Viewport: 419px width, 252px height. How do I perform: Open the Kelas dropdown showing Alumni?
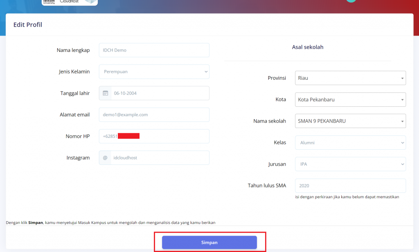pyautogui.click(x=350, y=143)
